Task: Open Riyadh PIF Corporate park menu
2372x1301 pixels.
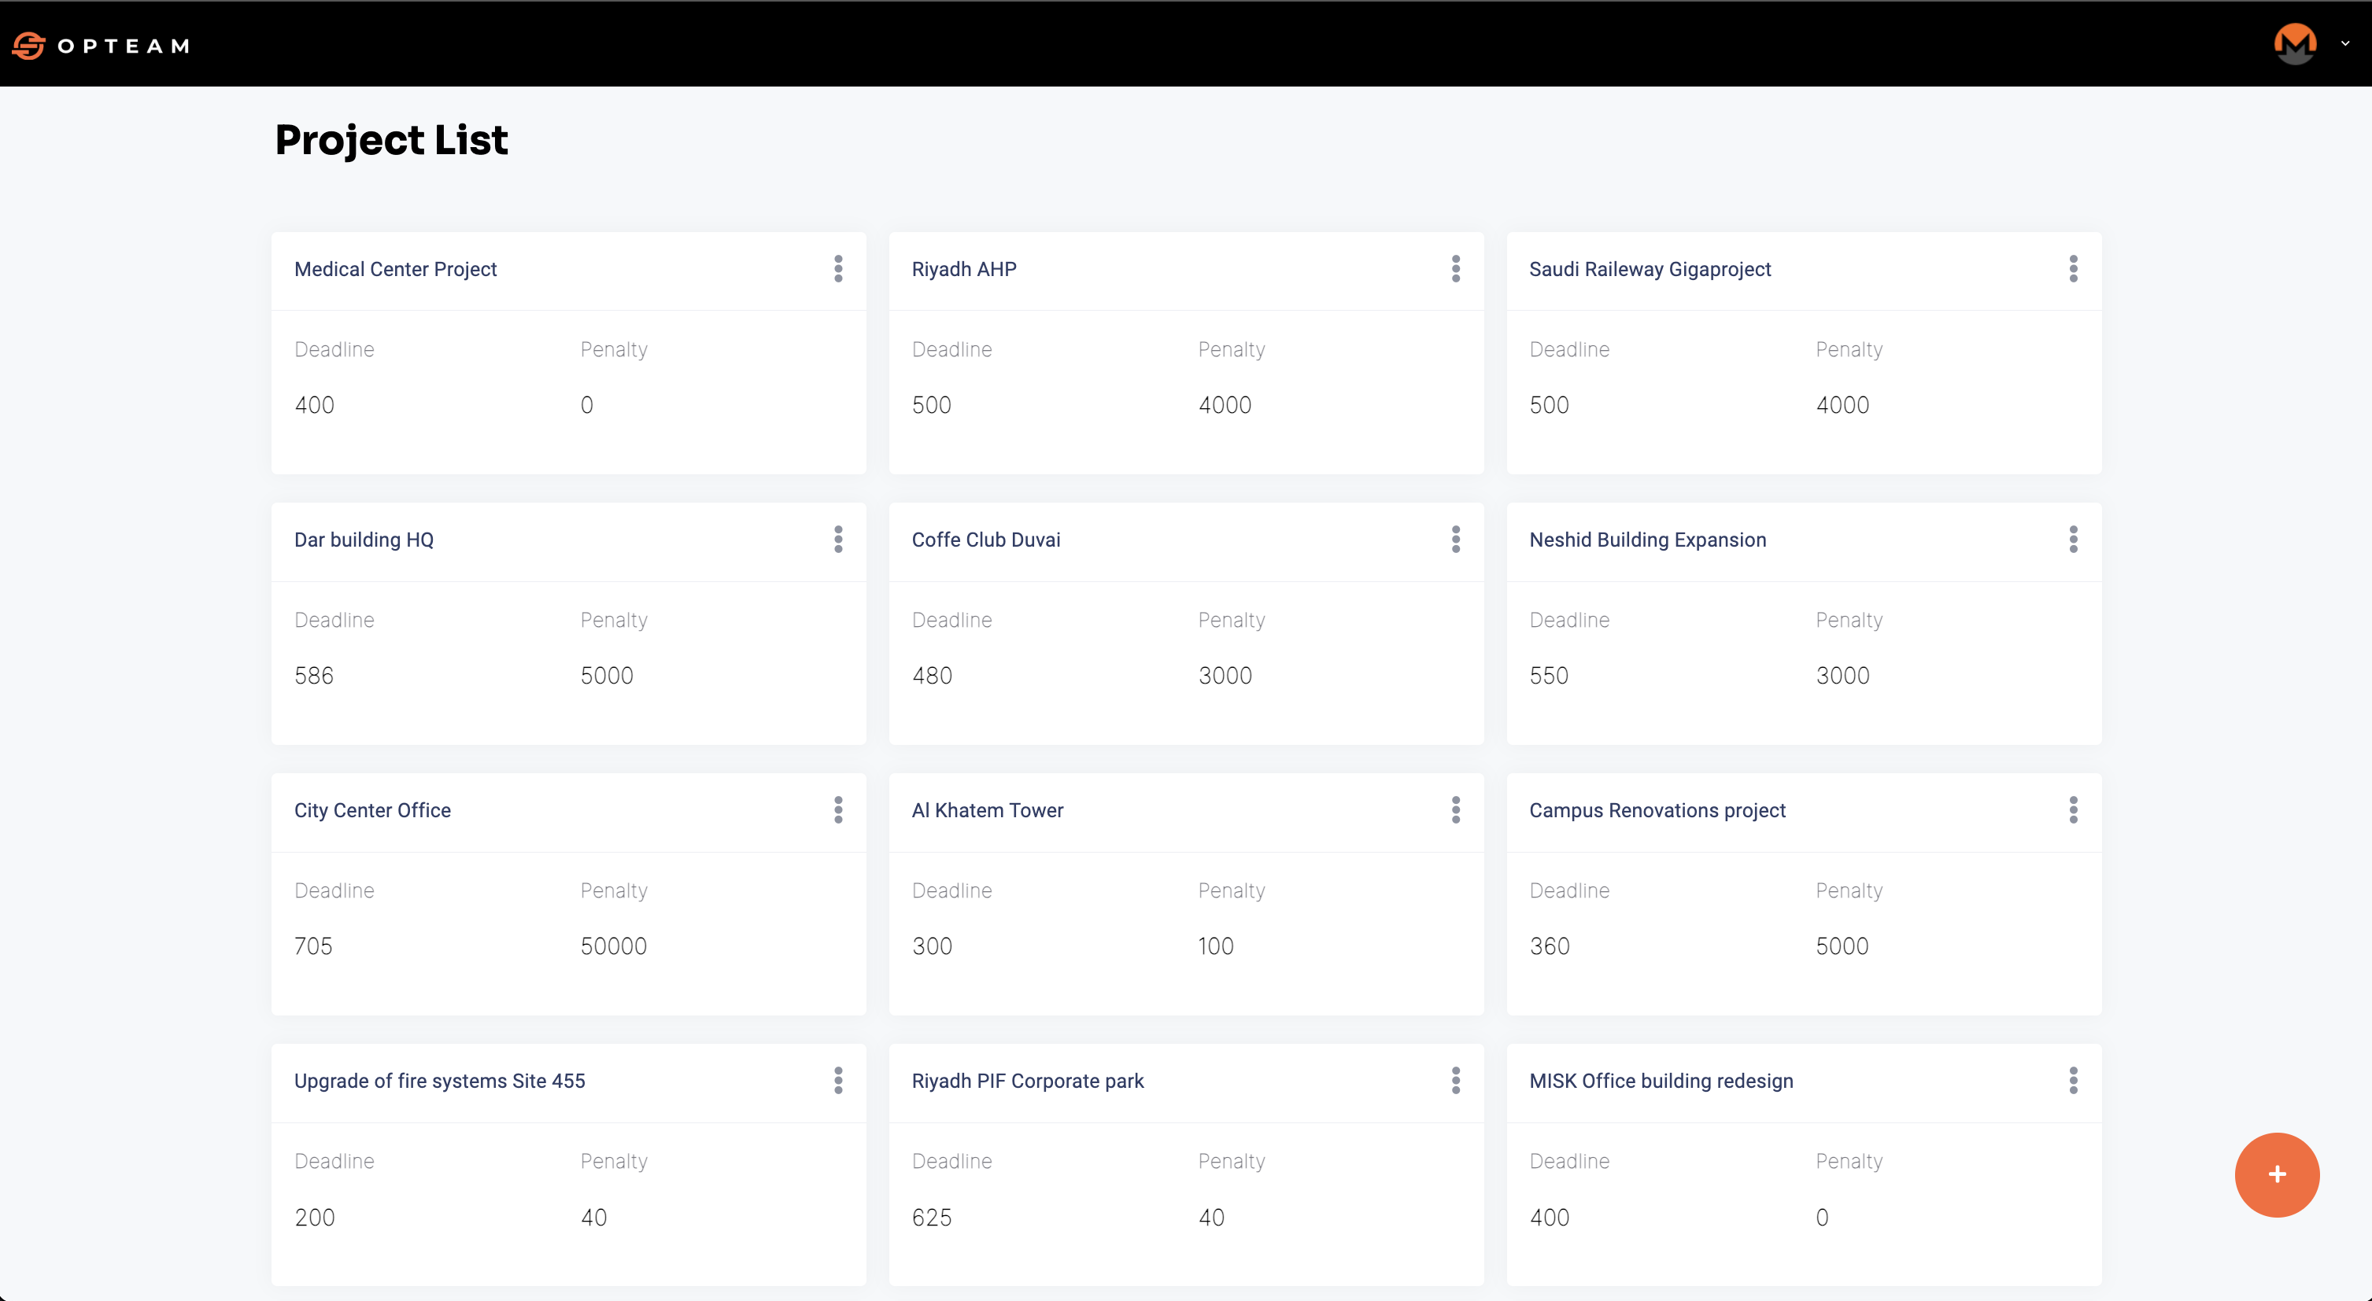Action: 1456,1080
